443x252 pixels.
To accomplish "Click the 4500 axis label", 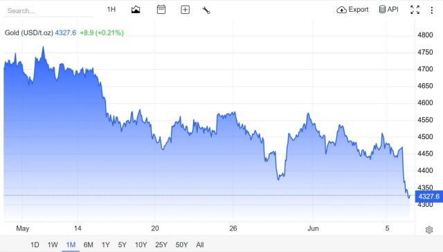I will [x=425, y=137].
